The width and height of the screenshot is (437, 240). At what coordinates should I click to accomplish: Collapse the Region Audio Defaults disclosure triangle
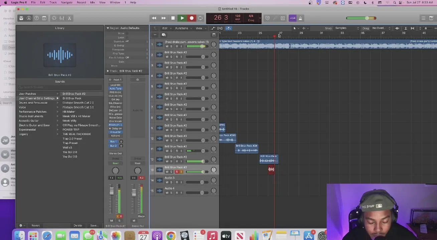[108, 28]
